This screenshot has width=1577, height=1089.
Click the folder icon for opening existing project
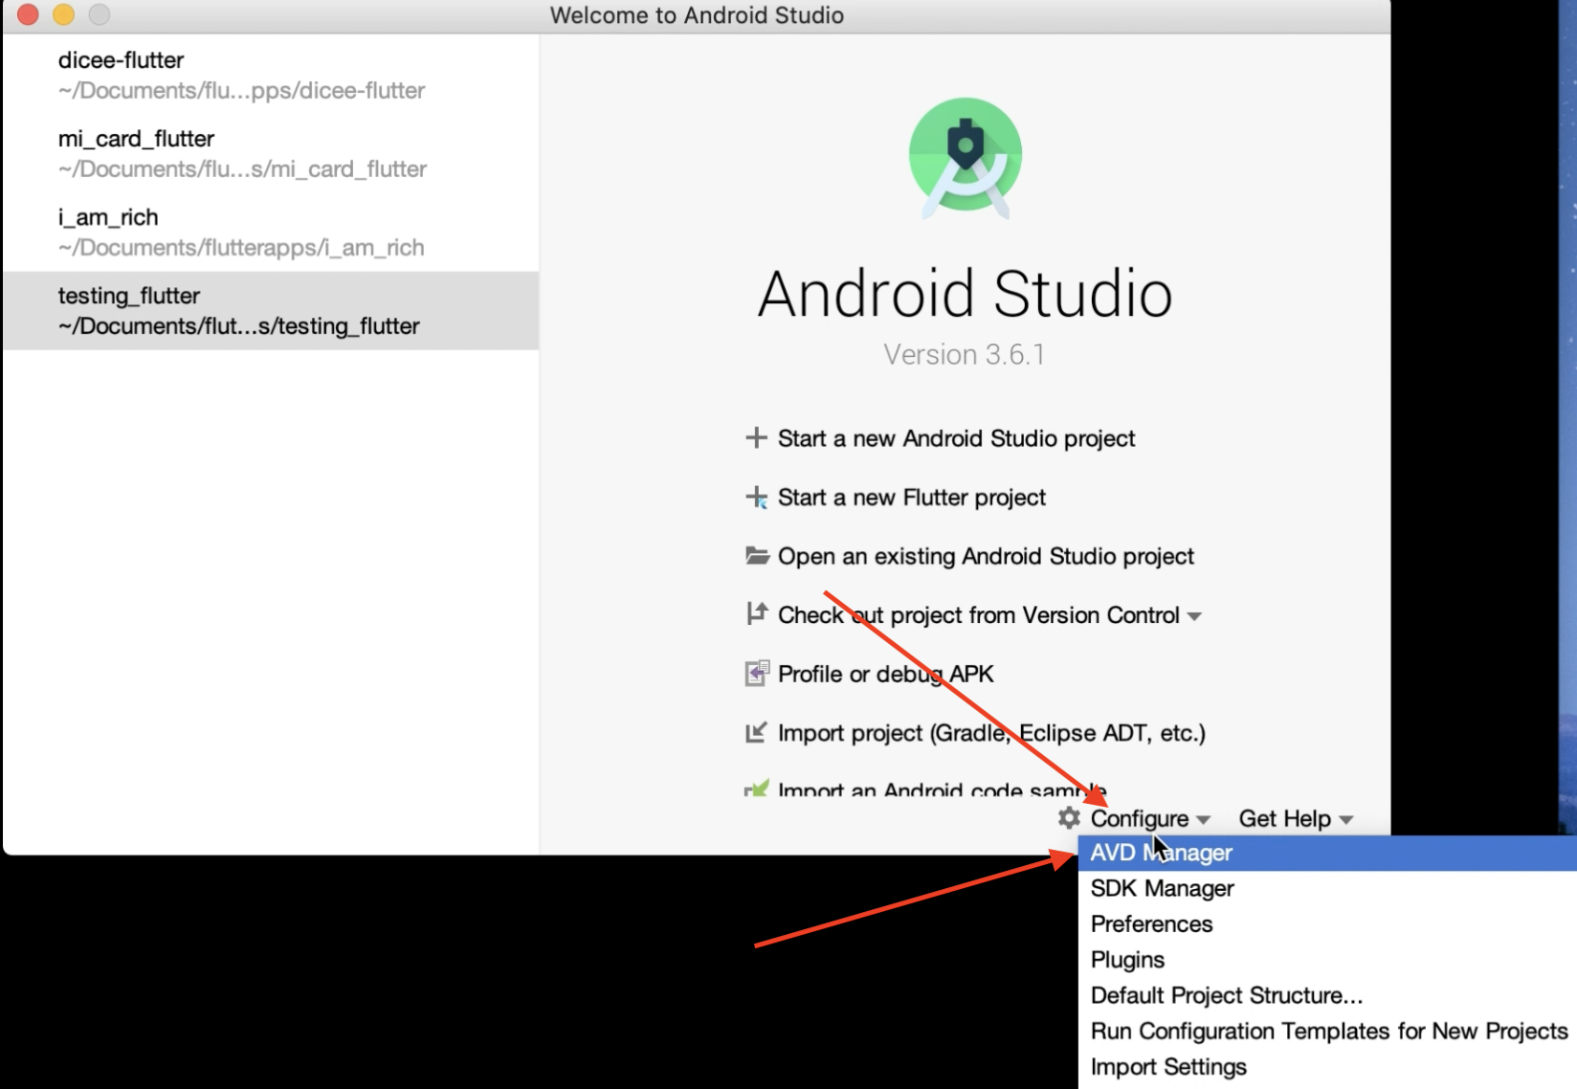tap(756, 555)
